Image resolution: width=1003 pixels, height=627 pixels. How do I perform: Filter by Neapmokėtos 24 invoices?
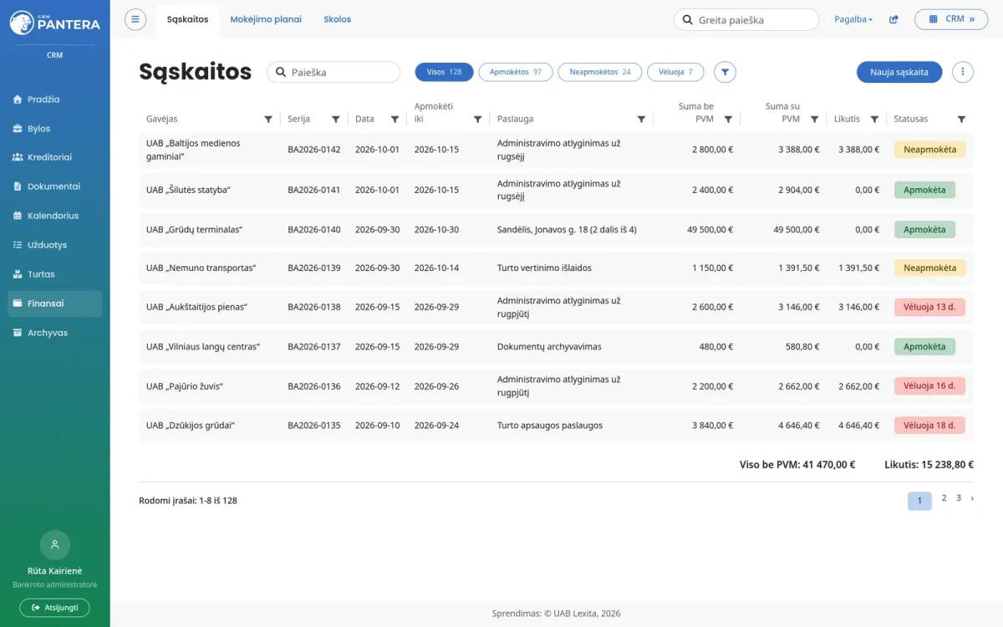click(600, 73)
